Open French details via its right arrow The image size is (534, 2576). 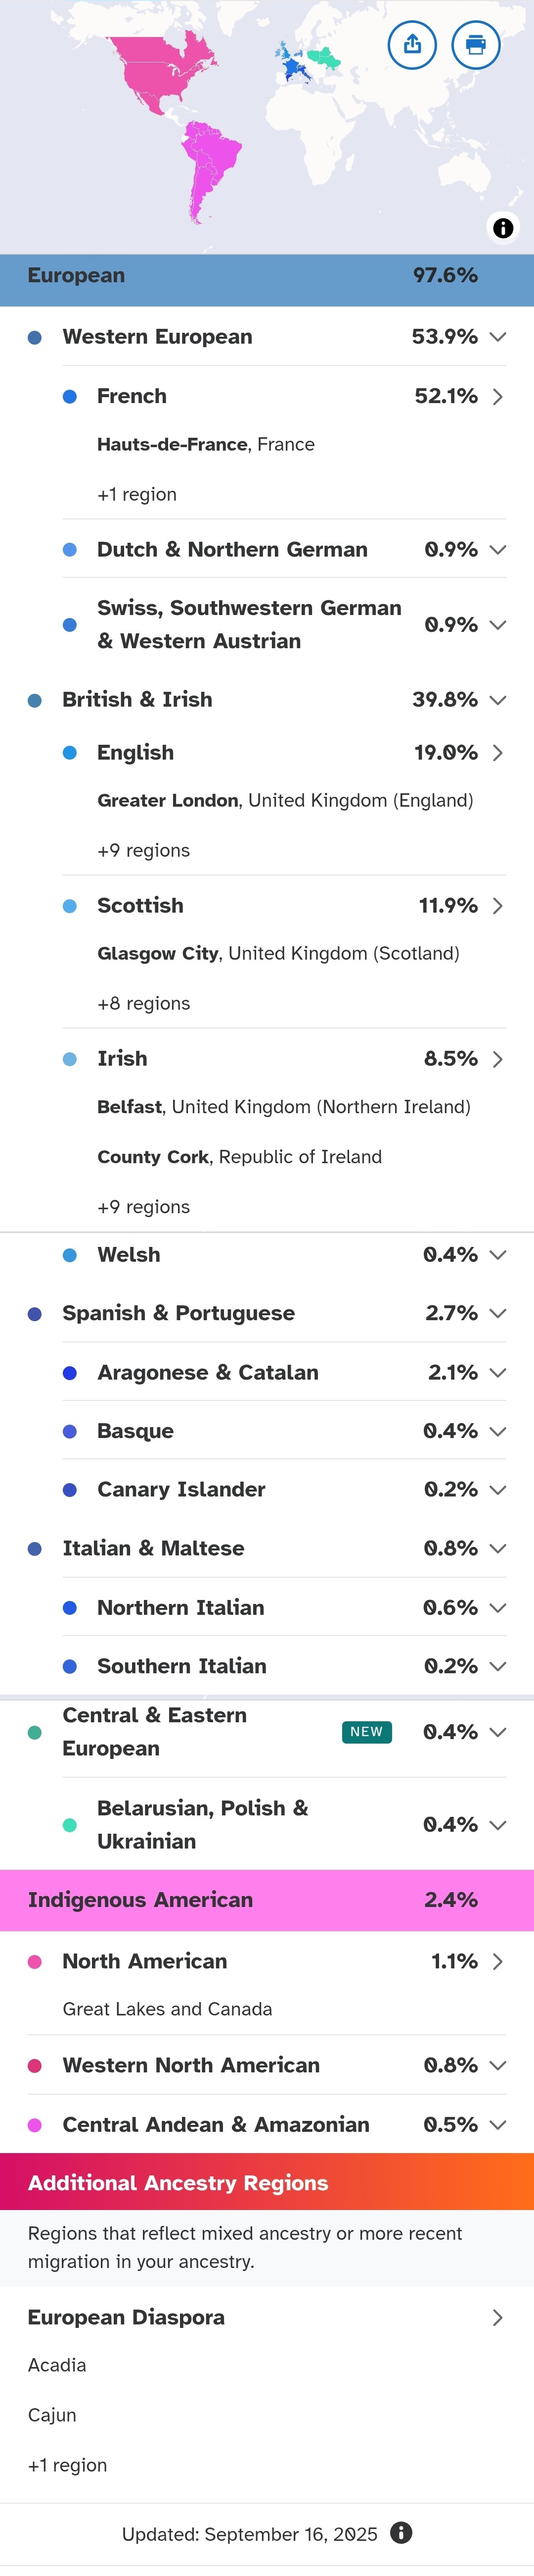[497, 397]
